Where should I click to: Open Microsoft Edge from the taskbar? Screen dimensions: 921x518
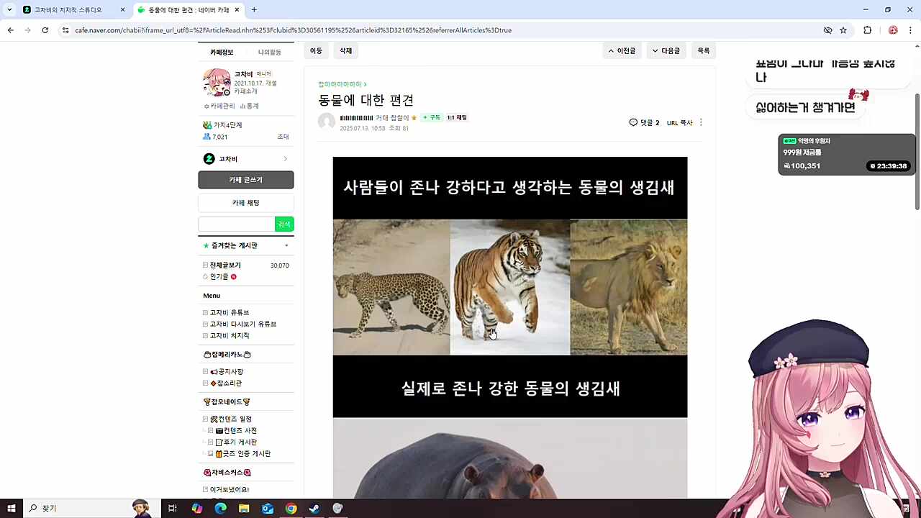[220, 509]
